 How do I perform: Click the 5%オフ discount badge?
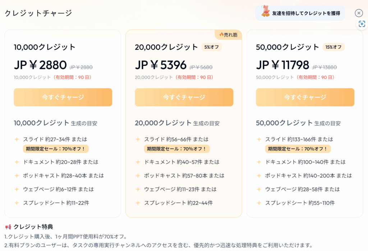[x=211, y=47]
